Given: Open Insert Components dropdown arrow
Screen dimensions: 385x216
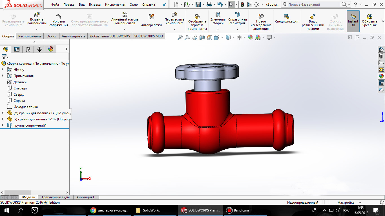Looking at the screenshot, I should [x=37, y=29].
